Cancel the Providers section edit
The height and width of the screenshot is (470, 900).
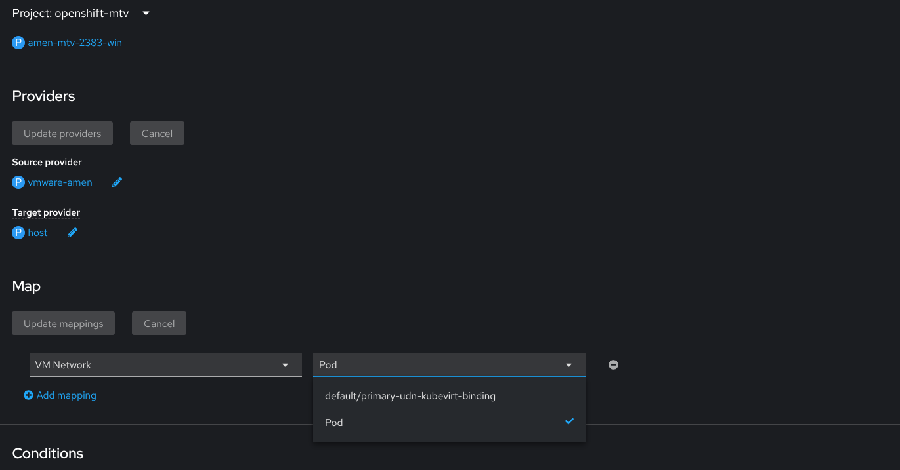[x=157, y=133]
